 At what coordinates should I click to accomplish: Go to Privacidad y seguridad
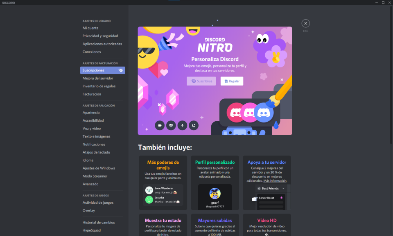(100, 36)
